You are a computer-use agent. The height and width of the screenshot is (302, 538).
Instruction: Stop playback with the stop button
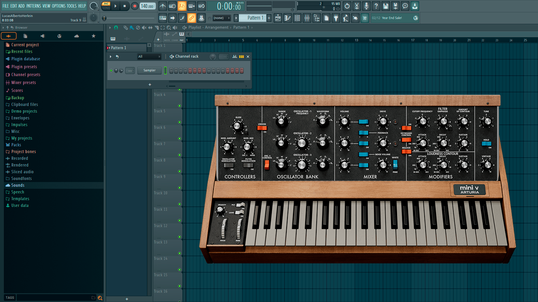[124, 6]
